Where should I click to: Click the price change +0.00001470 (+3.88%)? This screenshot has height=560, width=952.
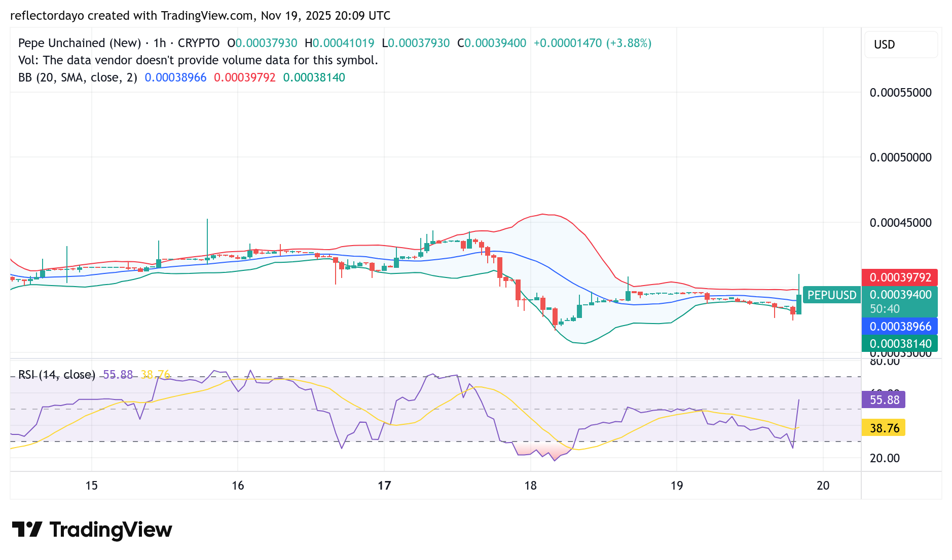(593, 43)
